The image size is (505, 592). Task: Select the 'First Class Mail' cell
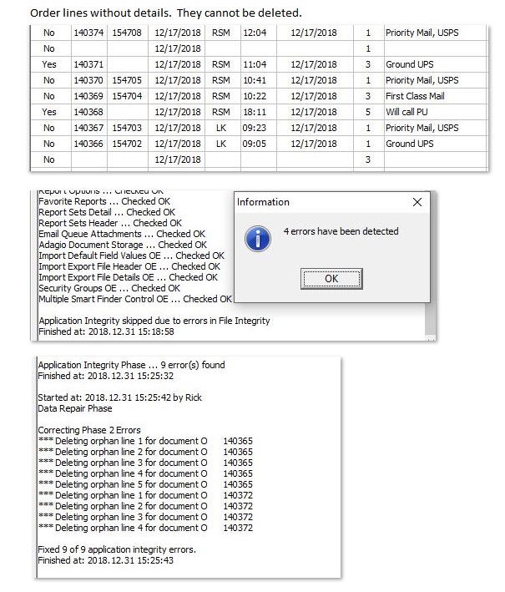point(415,96)
